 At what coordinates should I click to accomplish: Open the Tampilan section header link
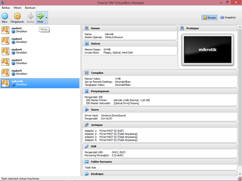click(97, 73)
